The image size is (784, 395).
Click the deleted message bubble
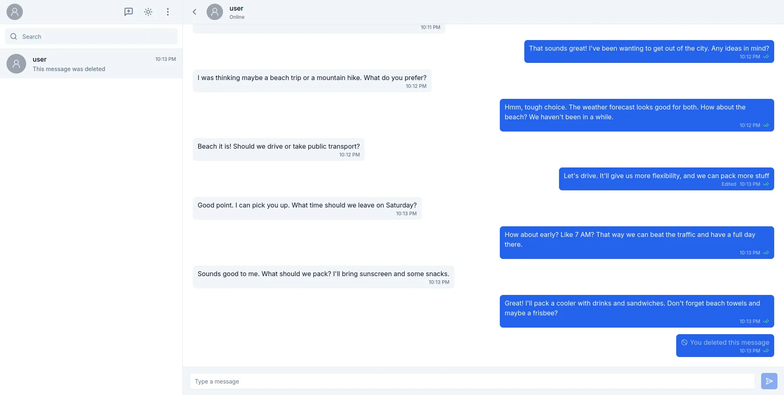tap(725, 345)
